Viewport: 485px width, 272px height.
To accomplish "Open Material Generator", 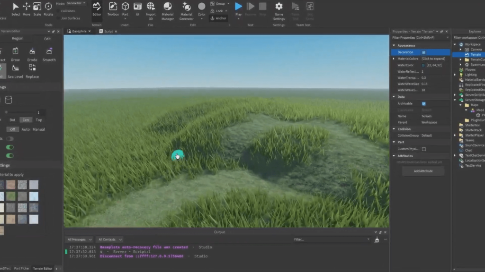I will tap(187, 11).
